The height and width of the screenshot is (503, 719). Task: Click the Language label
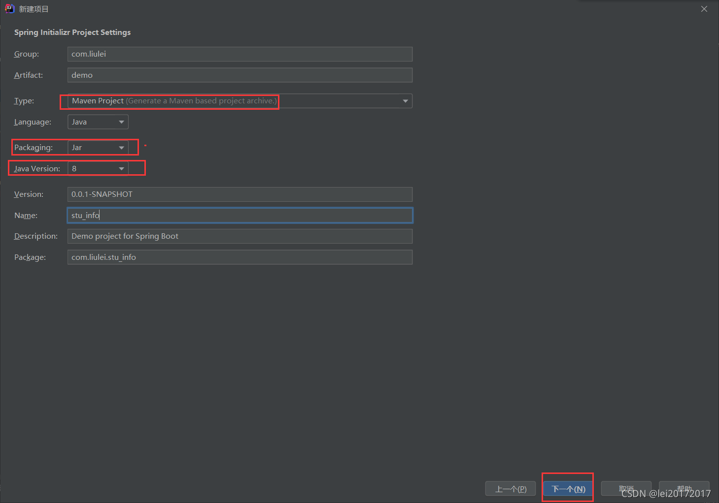pyautogui.click(x=33, y=122)
